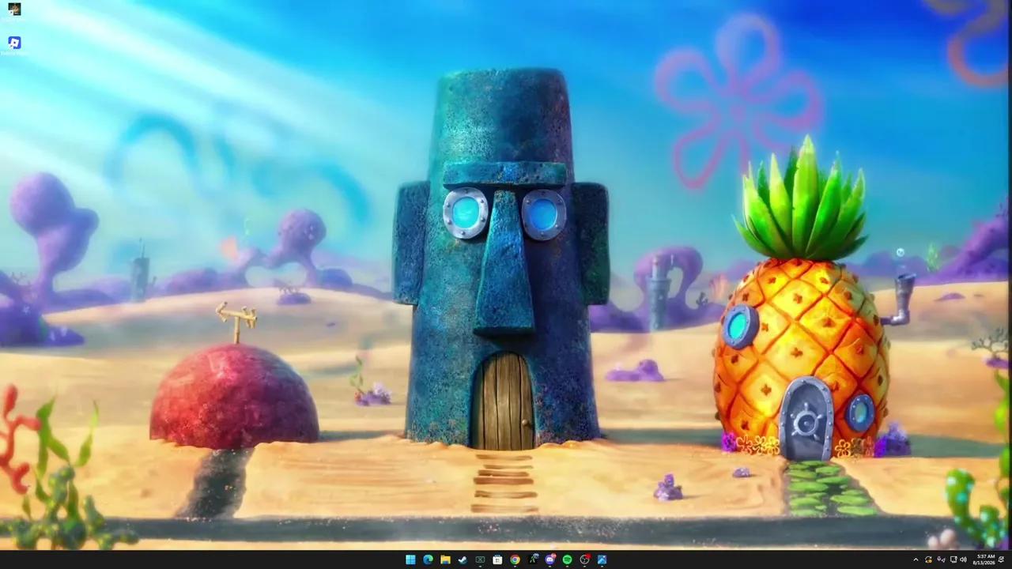Image resolution: width=1012 pixels, height=569 pixels.
Task: Open the notification center bell
Action: [1001, 560]
